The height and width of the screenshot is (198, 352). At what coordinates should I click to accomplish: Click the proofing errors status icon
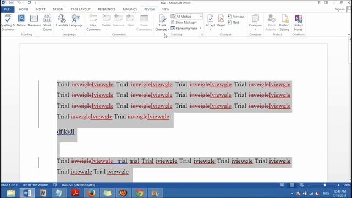55,185
